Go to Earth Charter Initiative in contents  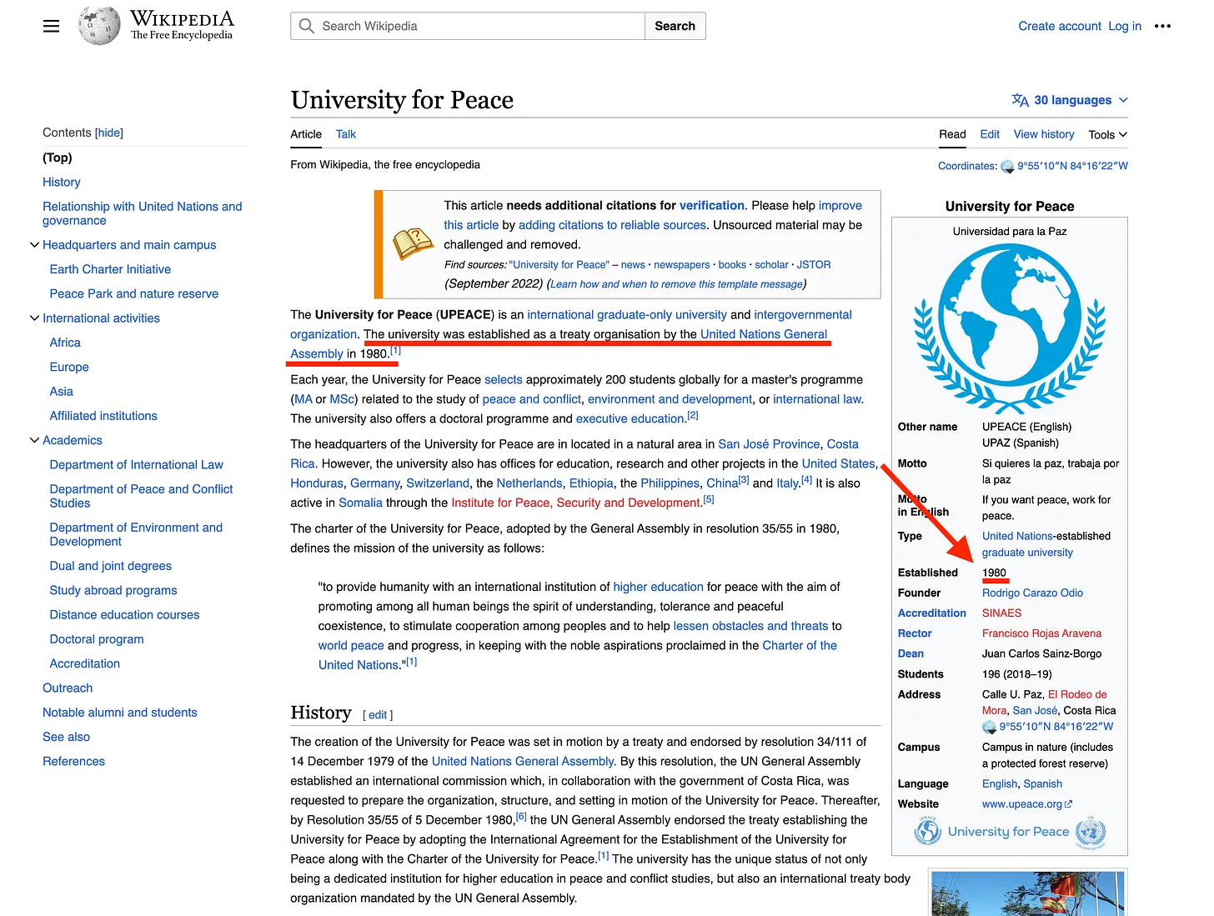110,269
